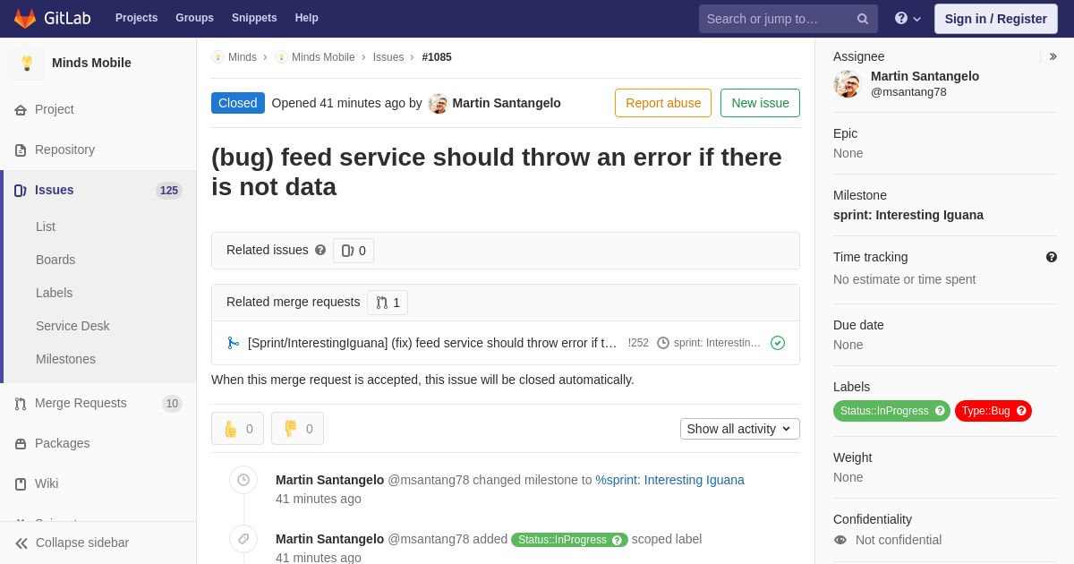Click the Wiki book icon
The width and height of the screenshot is (1074, 564).
(x=21, y=484)
